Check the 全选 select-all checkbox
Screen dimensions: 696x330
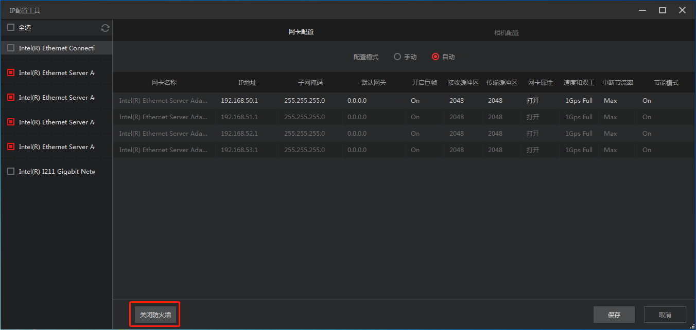11,28
